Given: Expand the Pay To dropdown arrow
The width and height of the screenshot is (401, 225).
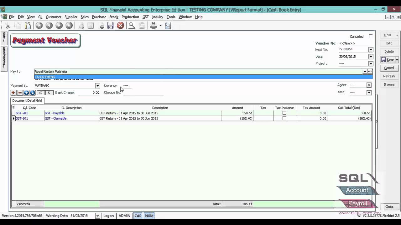Looking at the screenshot, I should coord(365,72).
